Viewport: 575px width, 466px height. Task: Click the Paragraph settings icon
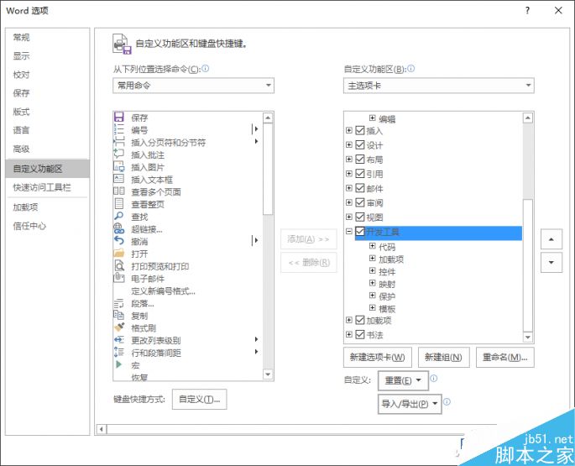coord(119,303)
